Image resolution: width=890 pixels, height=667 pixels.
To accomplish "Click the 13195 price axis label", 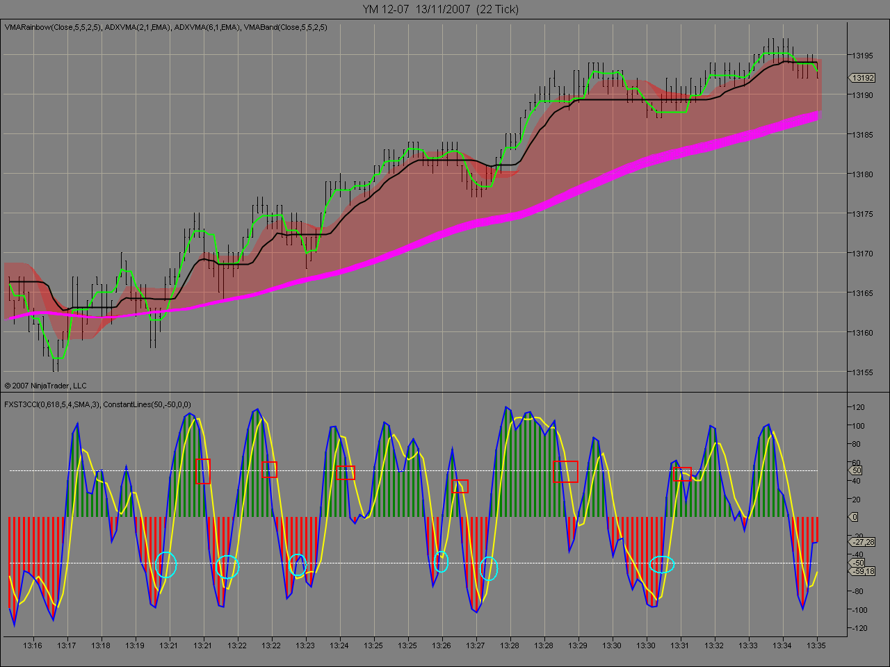I will click(862, 55).
